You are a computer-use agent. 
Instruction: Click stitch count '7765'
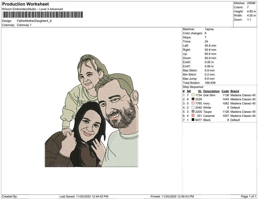[199, 103]
